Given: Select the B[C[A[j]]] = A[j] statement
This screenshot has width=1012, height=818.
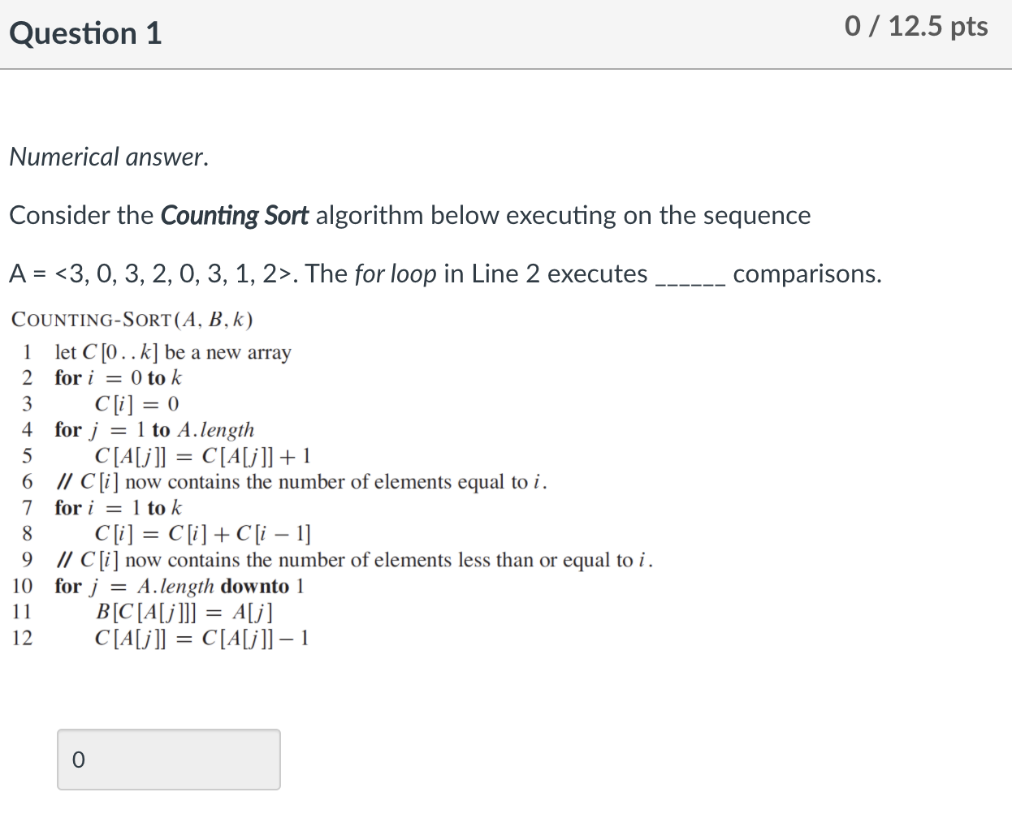Looking at the screenshot, I should point(184,613).
